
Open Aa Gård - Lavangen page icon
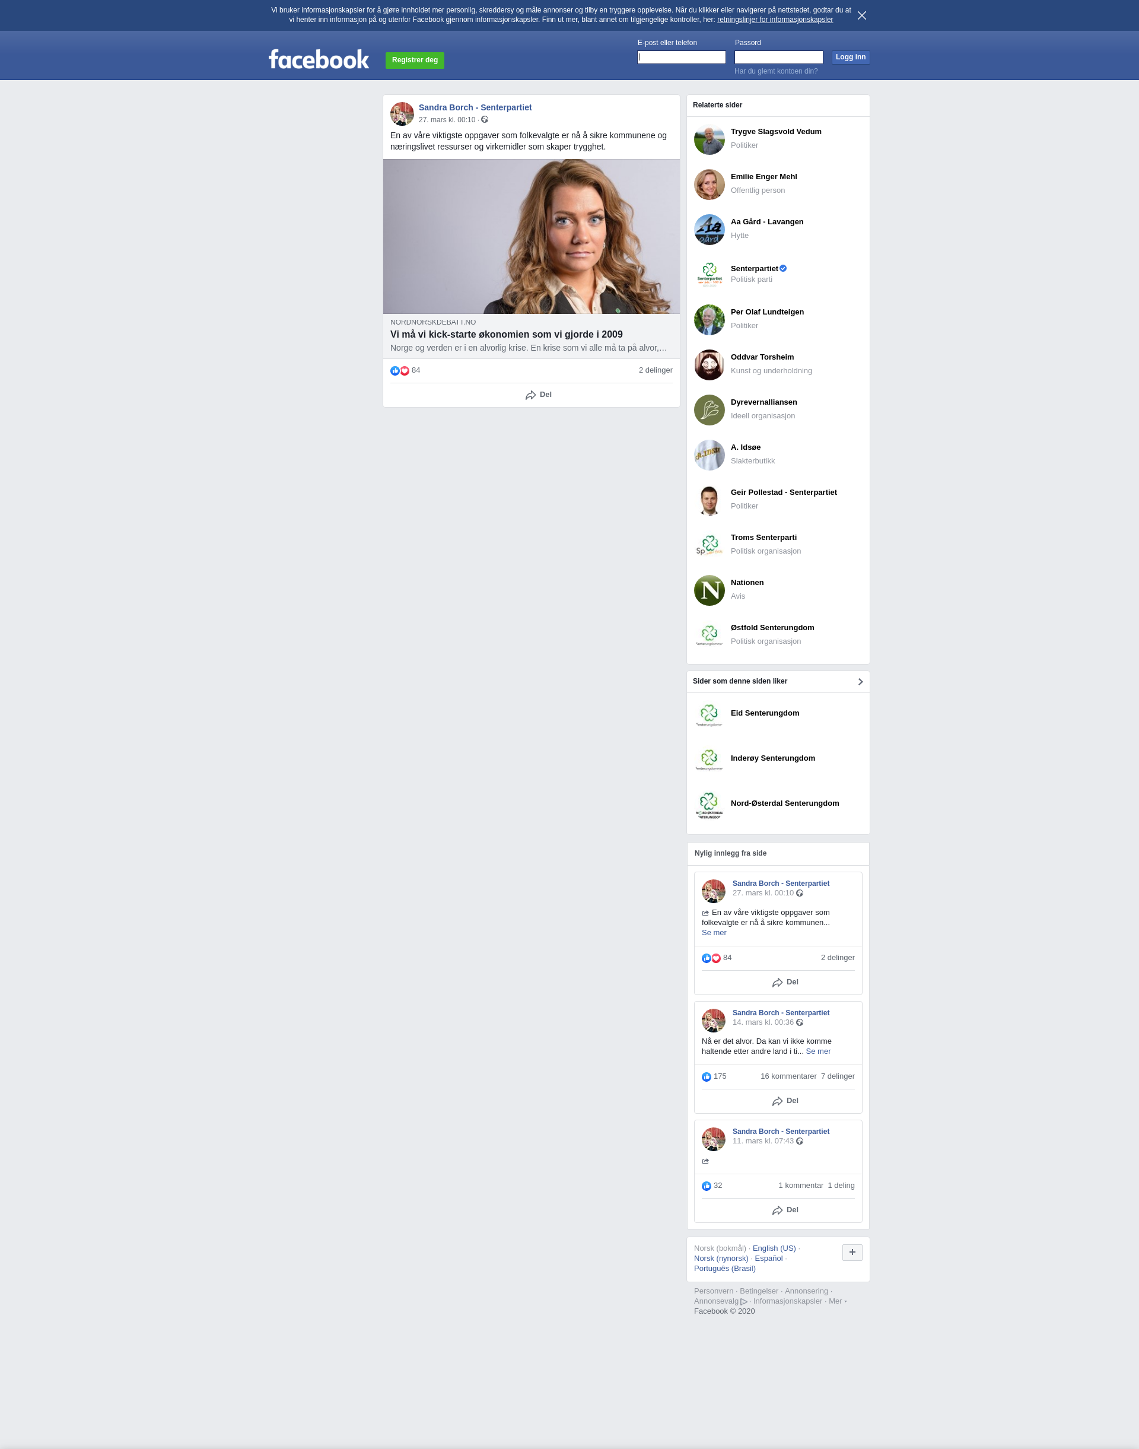[x=709, y=230]
